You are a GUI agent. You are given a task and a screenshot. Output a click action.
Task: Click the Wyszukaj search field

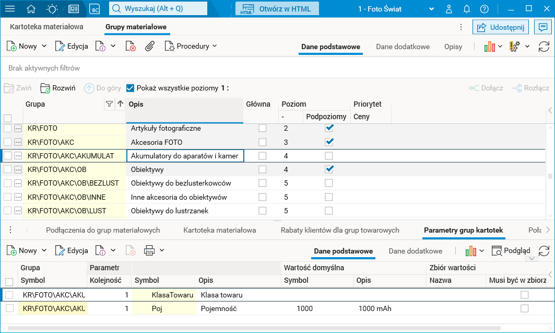[158, 9]
